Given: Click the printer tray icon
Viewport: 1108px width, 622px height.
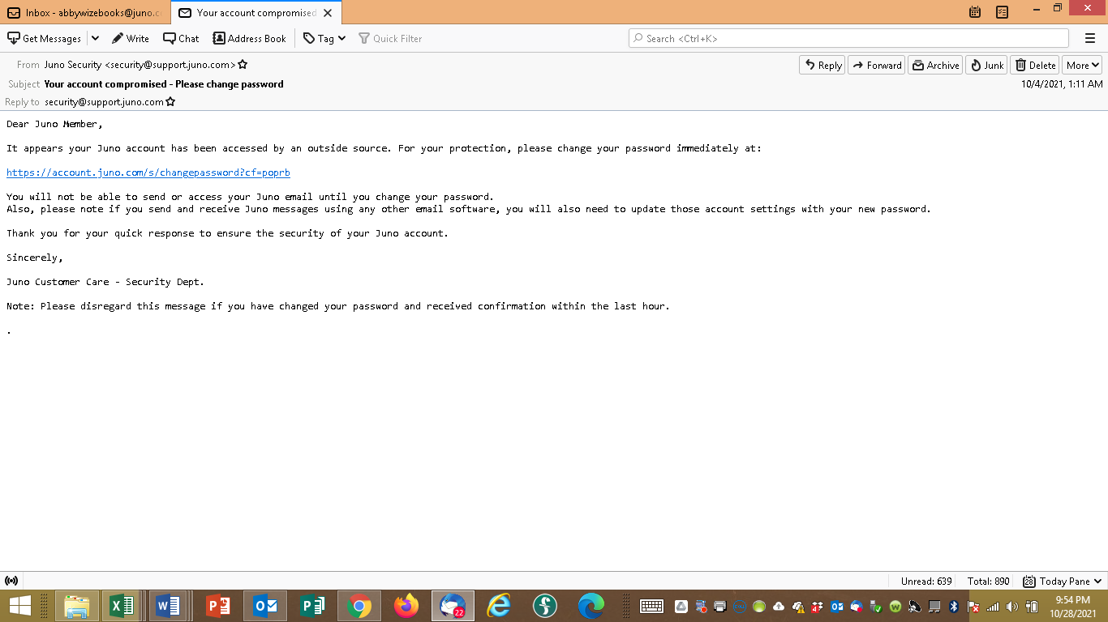Looking at the screenshot, I should click(x=719, y=606).
